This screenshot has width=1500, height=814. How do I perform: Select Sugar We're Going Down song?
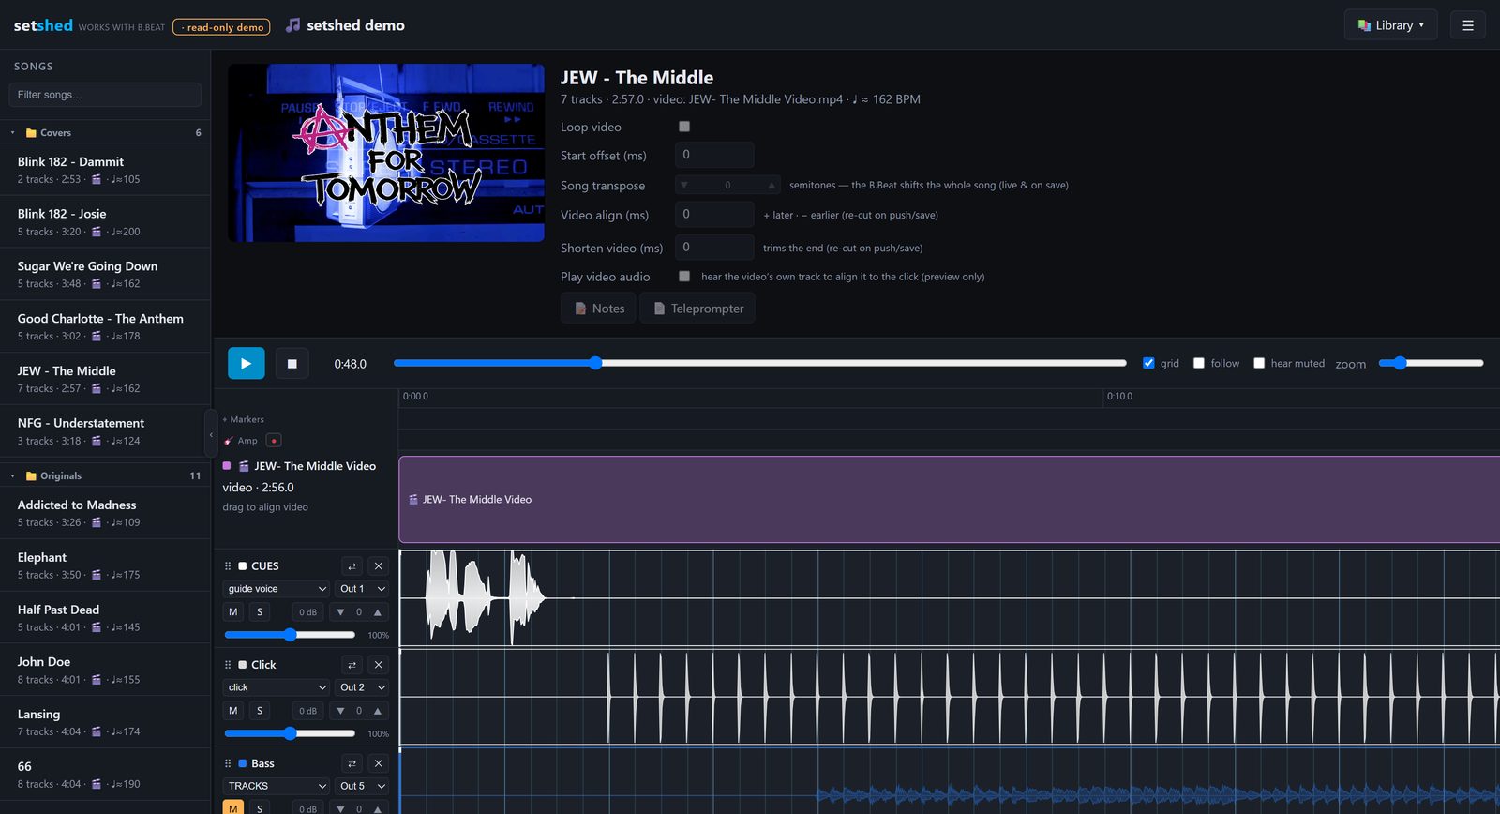pos(105,275)
